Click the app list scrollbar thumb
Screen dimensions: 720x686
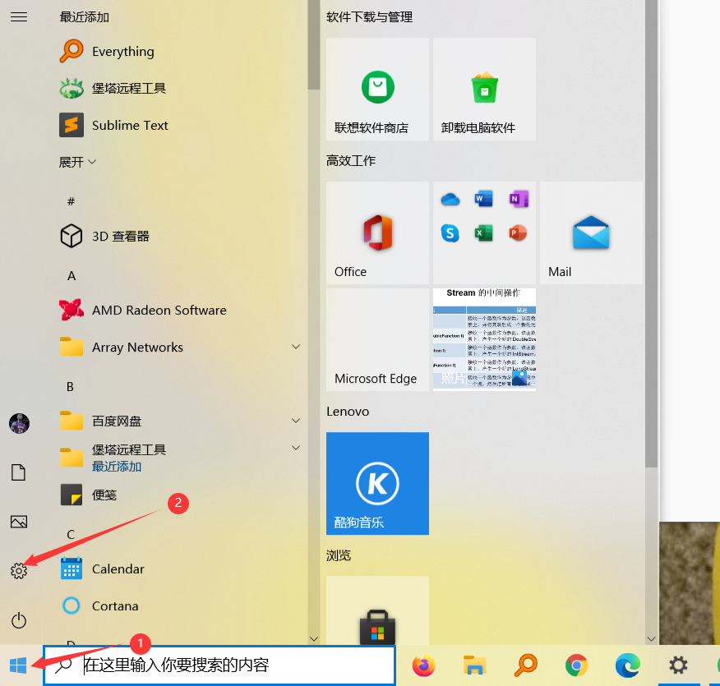tap(314, 45)
